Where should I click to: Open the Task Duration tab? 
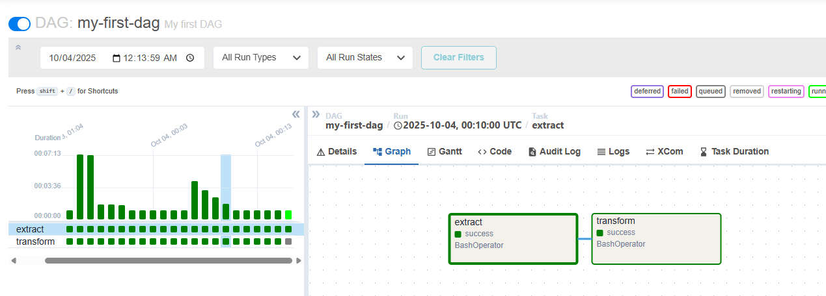click(734, 151)
